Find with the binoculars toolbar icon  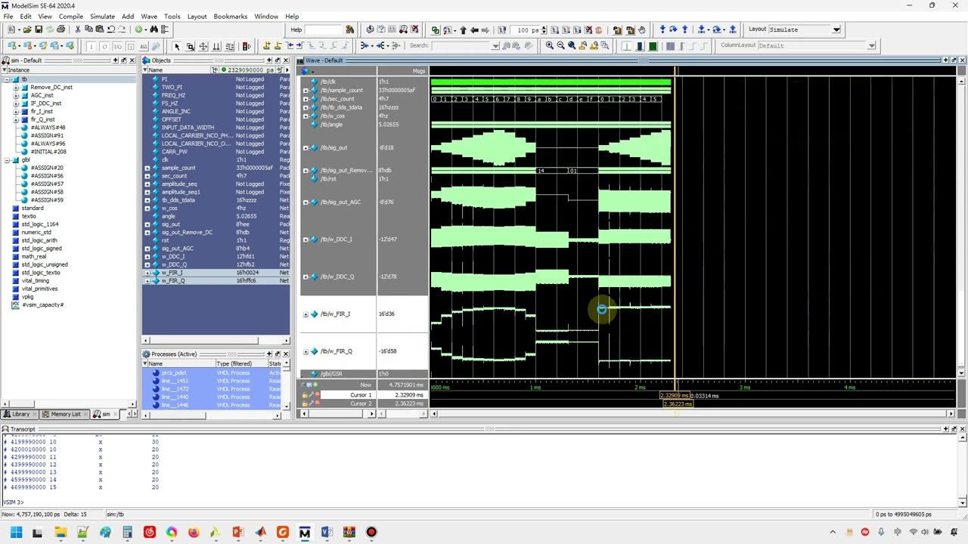point(154,29)
